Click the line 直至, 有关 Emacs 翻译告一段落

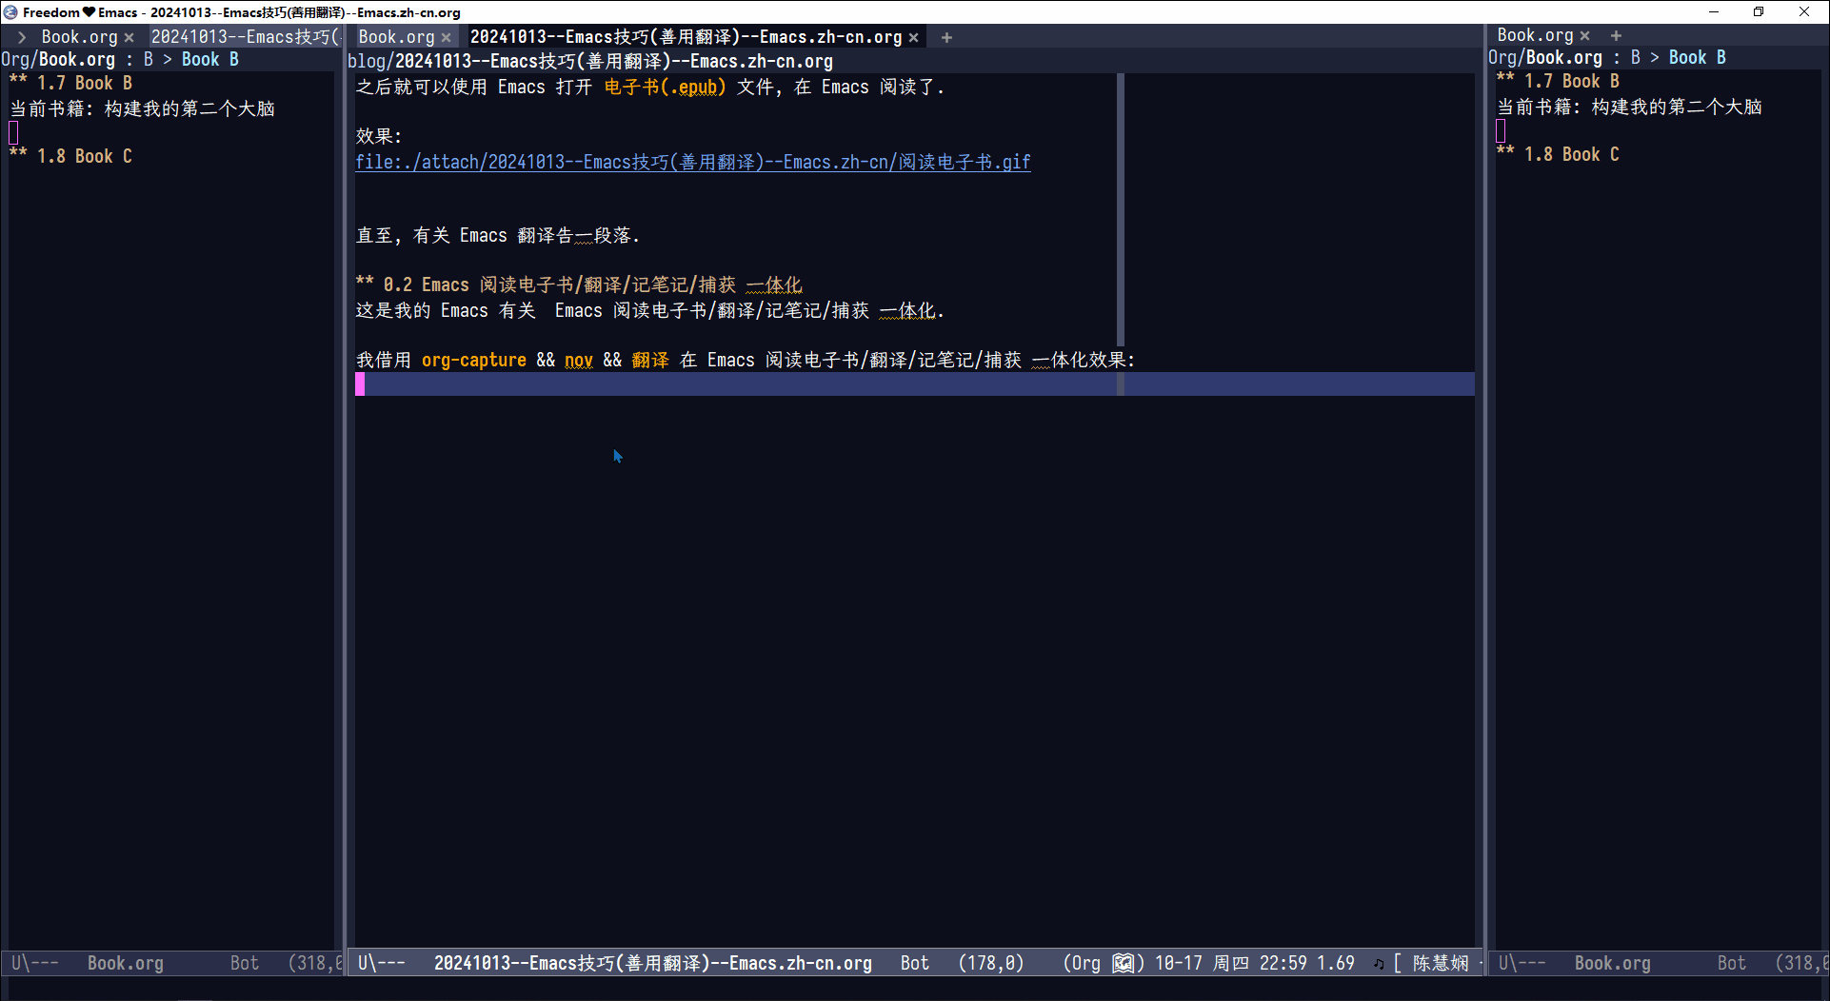(498, 236)
